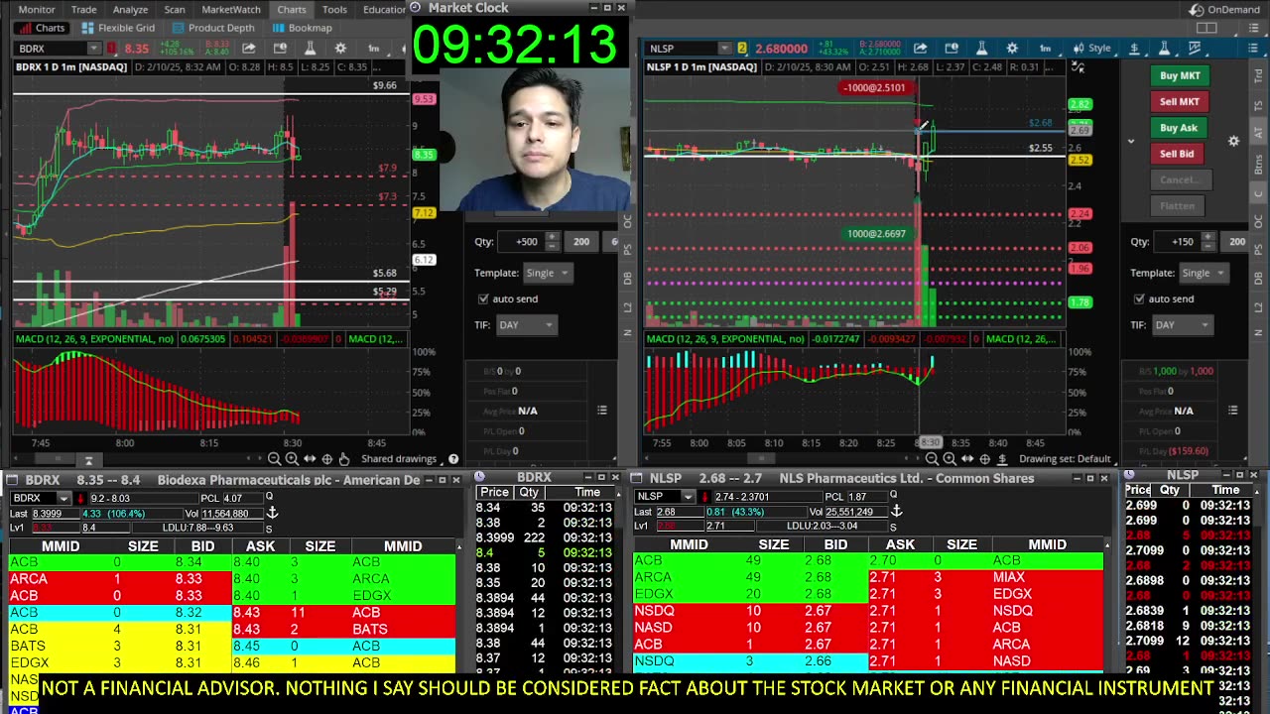Open the Monitor tab

37,9
